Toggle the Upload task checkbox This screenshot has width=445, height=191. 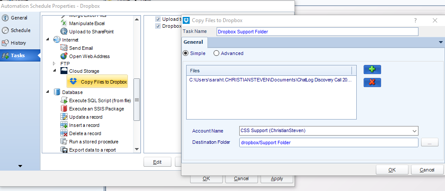pyautogui.click(x=158, y=19)
